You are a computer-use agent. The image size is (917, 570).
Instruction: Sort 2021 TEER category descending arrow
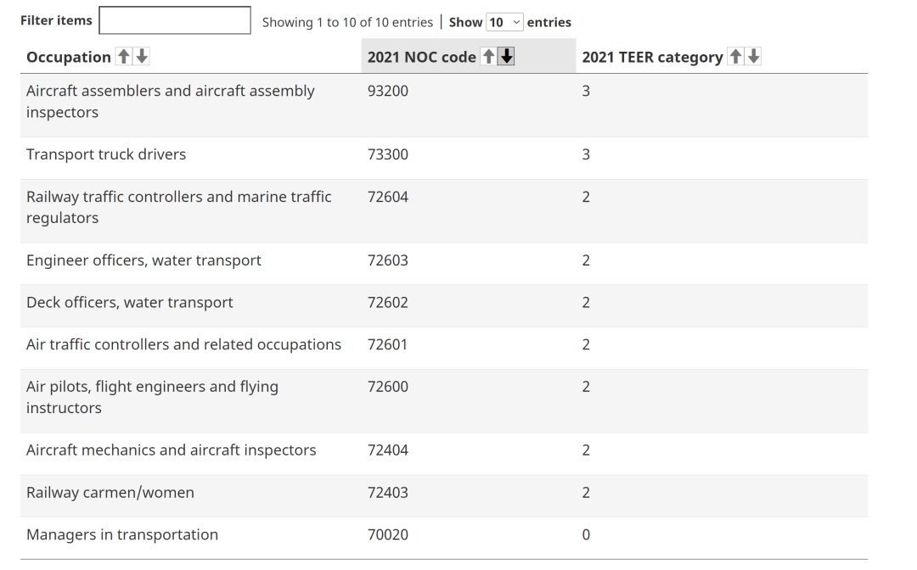(x=753, y=57)
